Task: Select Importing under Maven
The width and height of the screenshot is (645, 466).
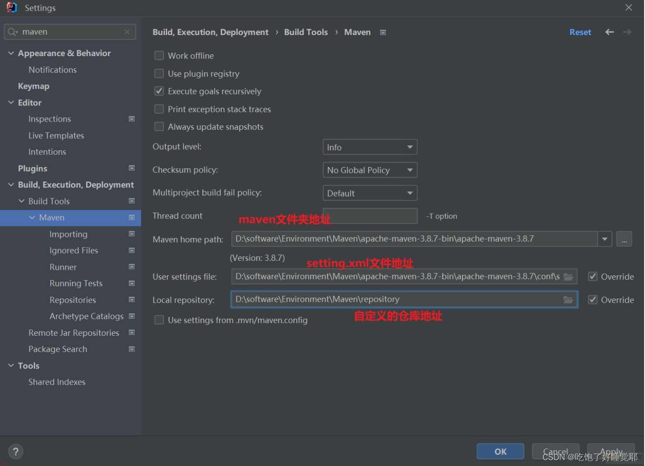Action: pyautogui.click(x=68, y=234)
